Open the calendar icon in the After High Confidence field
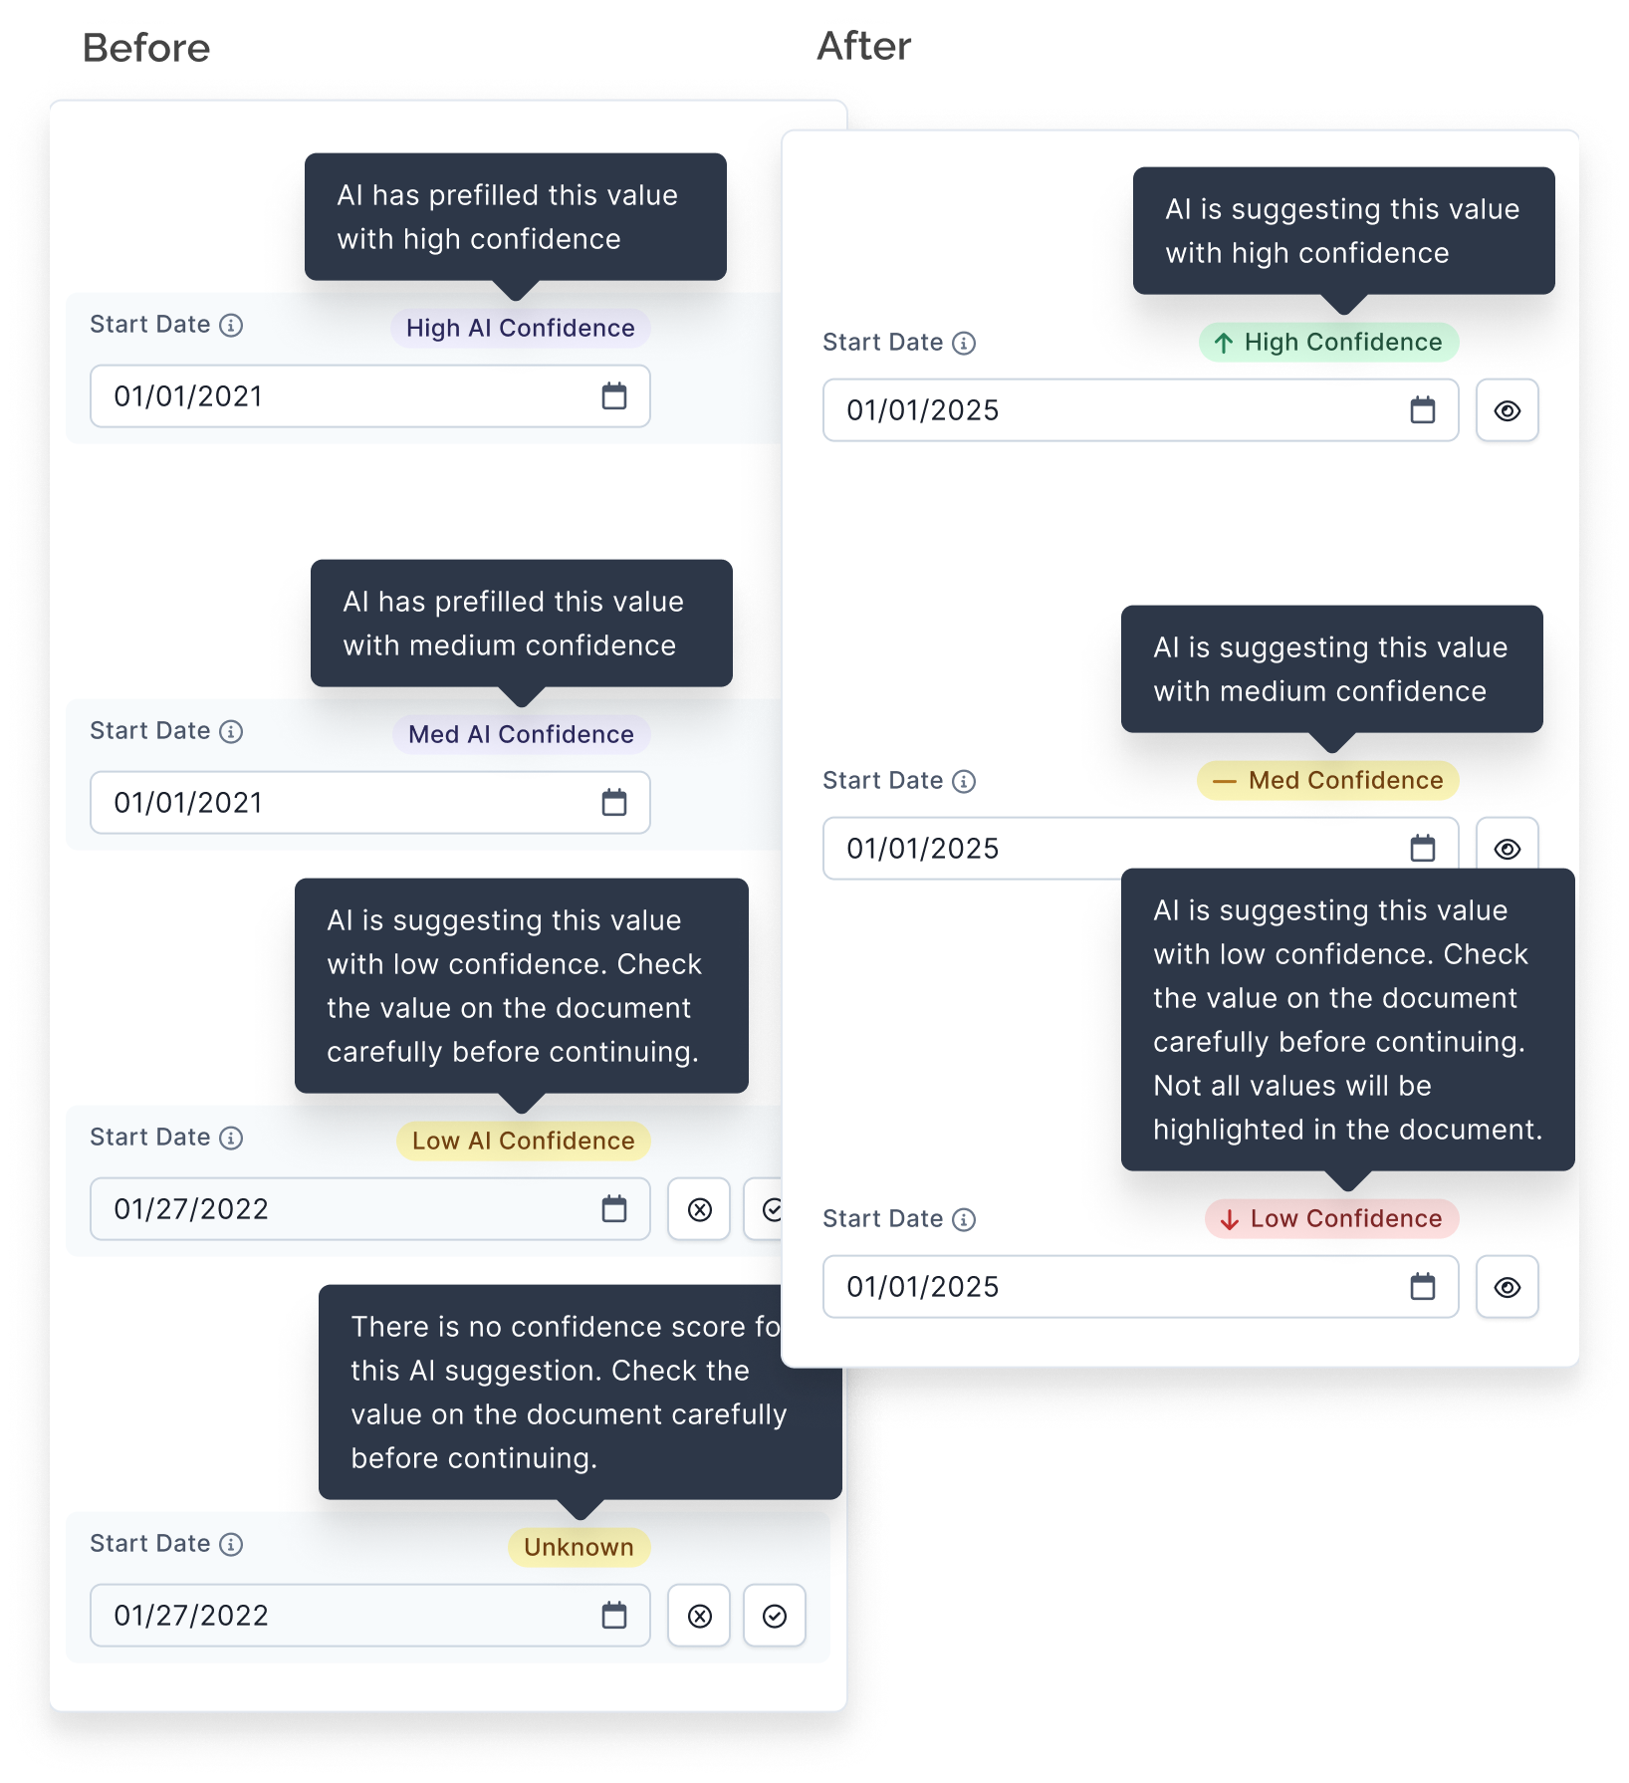 pyautogui.click(x=1423, y=409)
